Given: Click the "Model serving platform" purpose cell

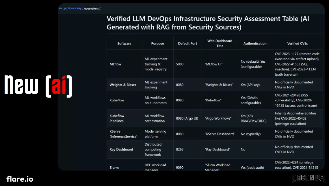Looking at the screenshot, I should tap(158, 134).
